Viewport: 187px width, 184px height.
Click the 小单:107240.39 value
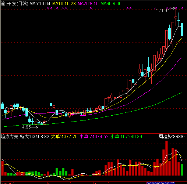[126, 137]
